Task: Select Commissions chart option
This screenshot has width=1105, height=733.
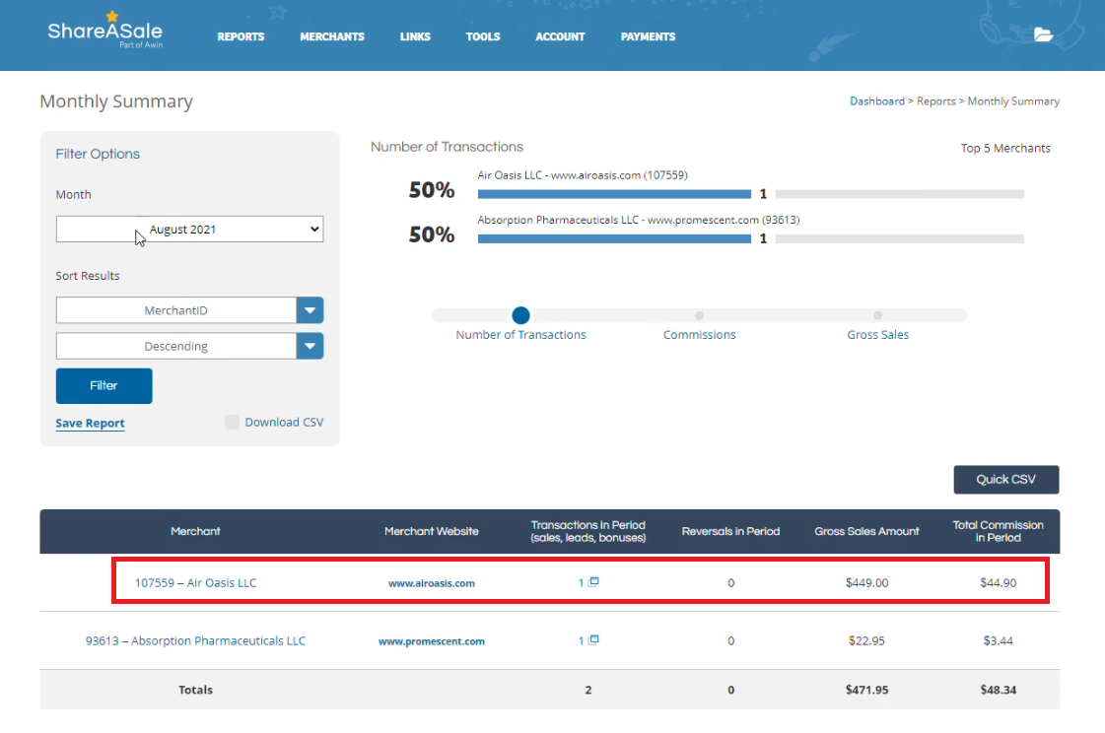Action: [x=699, y=315]
